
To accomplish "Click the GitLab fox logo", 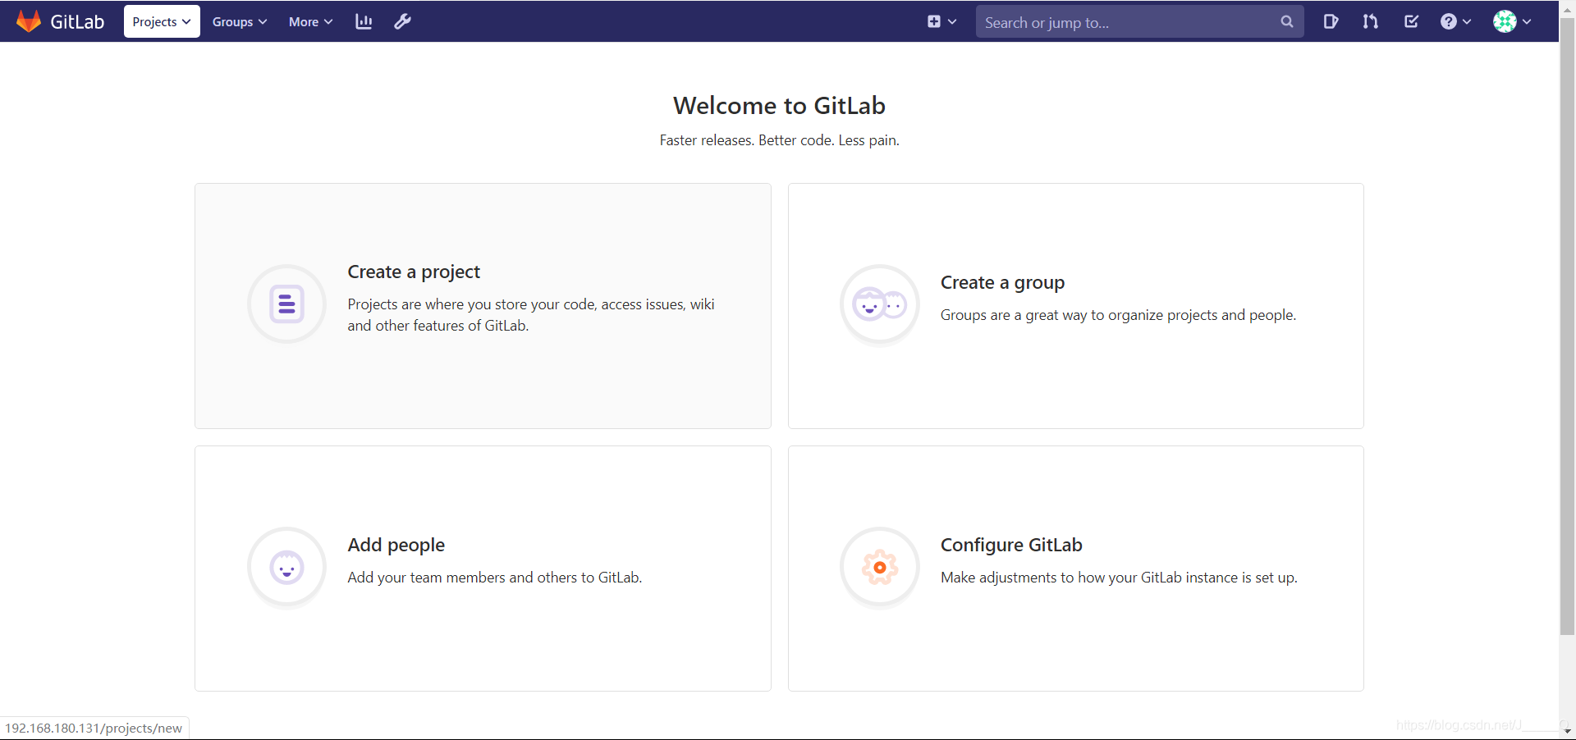I will click(29, 21).
